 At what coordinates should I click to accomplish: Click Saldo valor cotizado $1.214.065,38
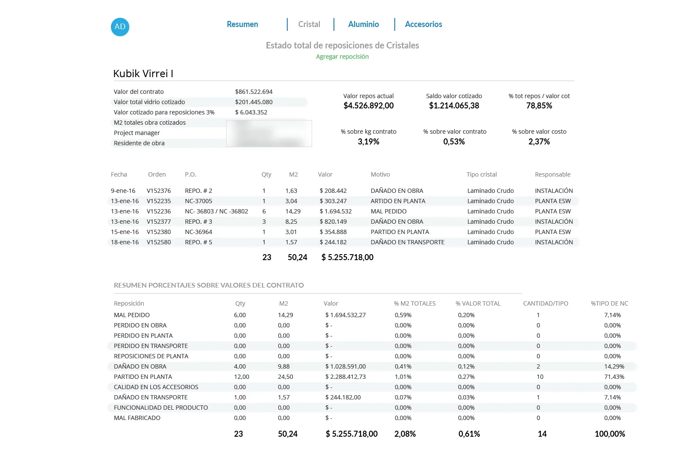454,105
